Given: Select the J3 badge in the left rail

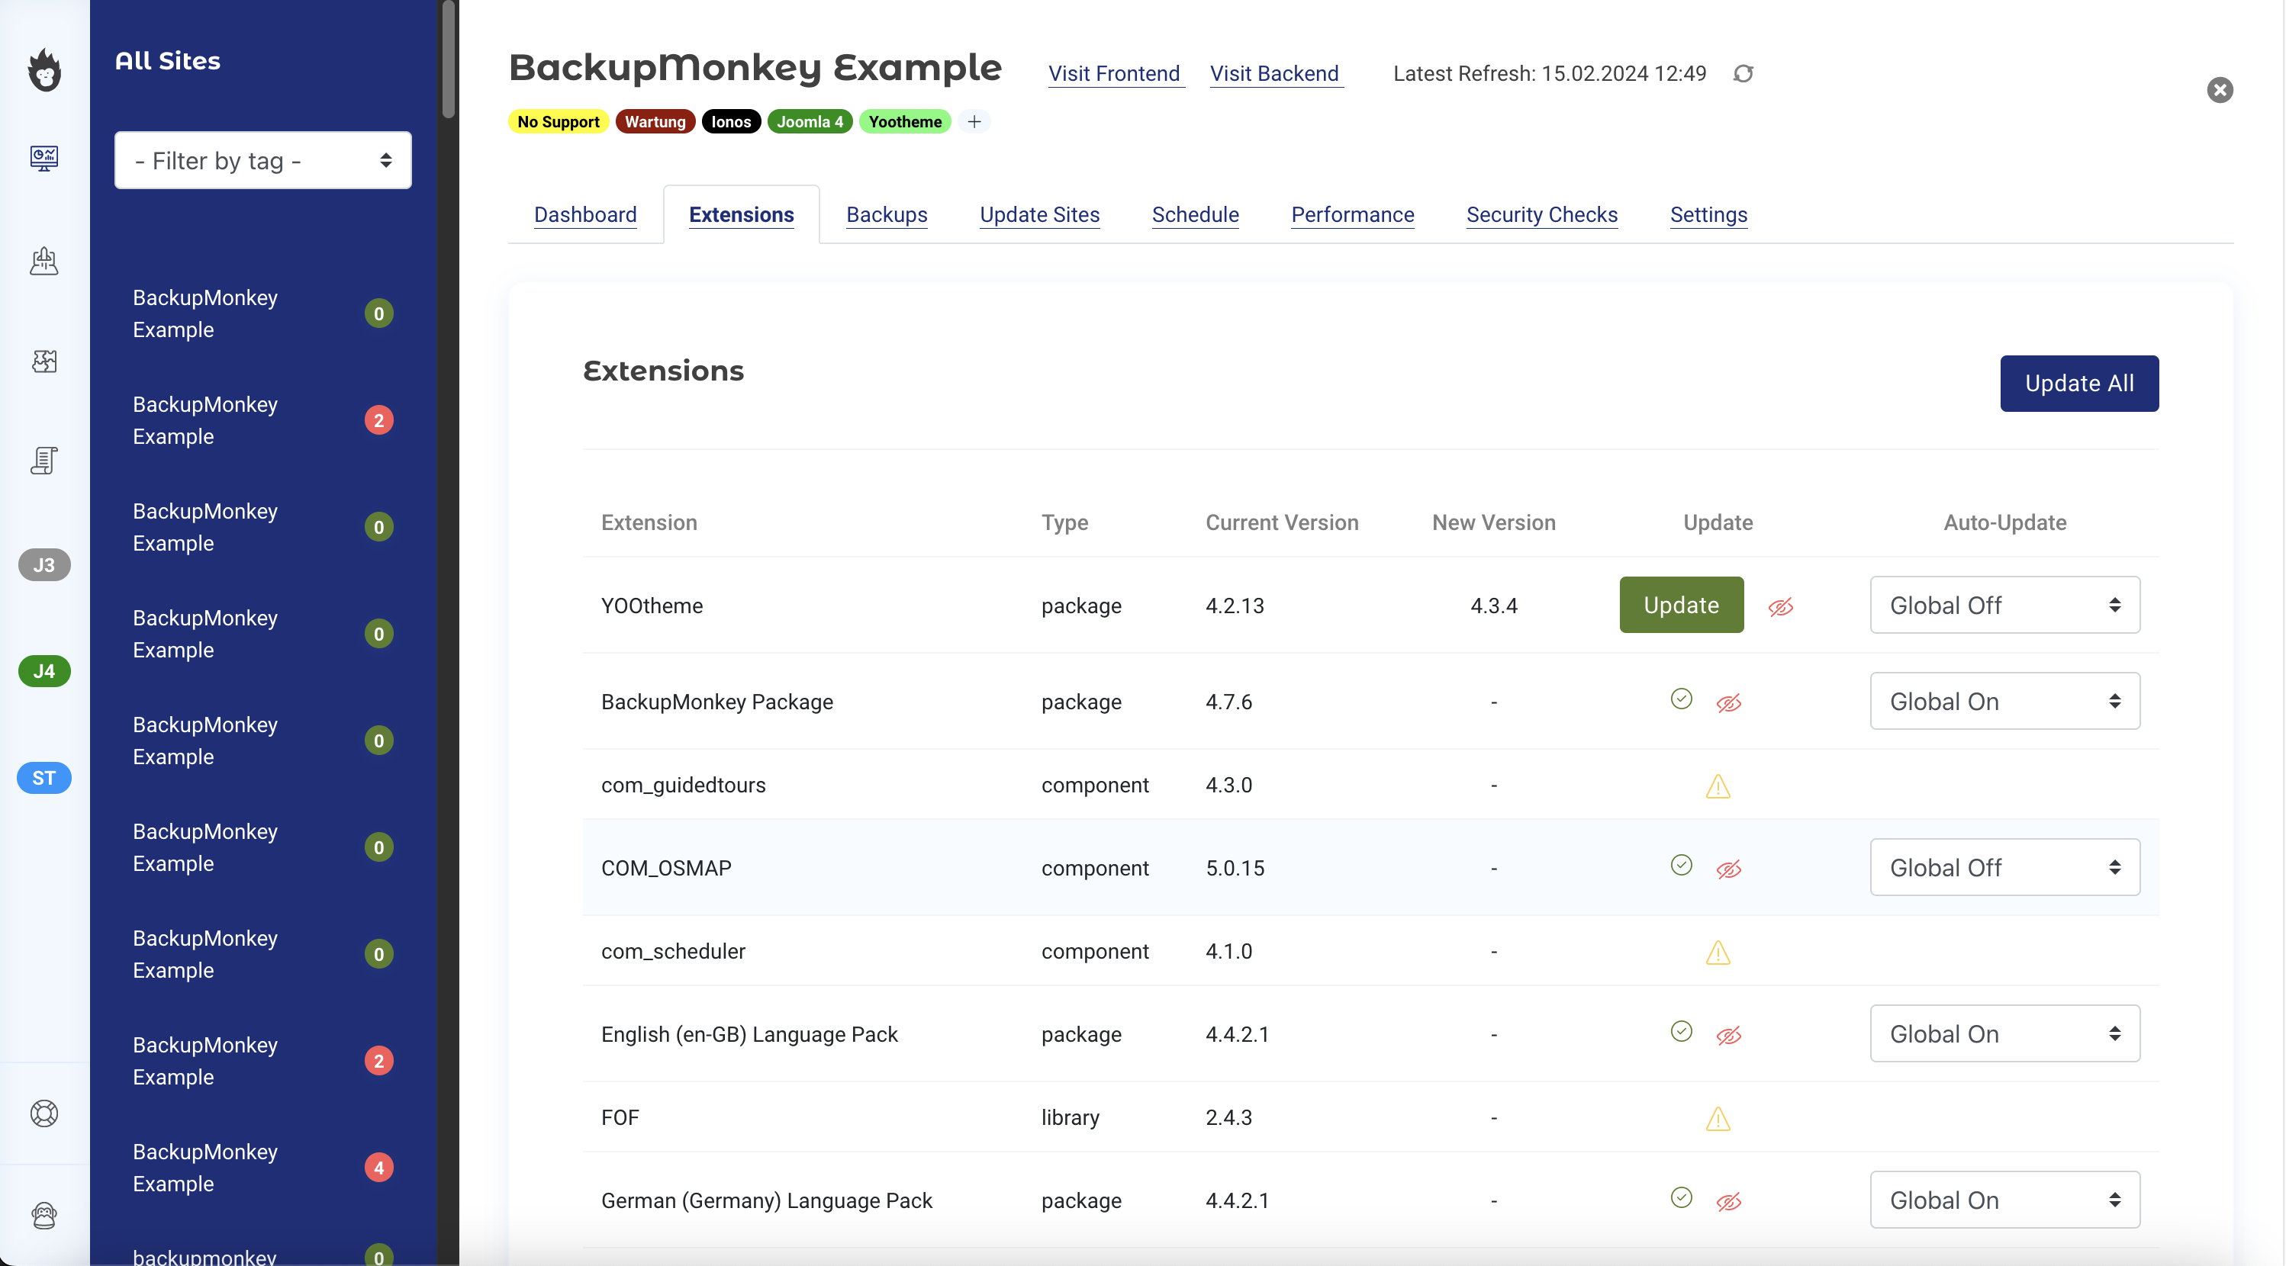Looking at the screenshot, I should pos(44,565).
